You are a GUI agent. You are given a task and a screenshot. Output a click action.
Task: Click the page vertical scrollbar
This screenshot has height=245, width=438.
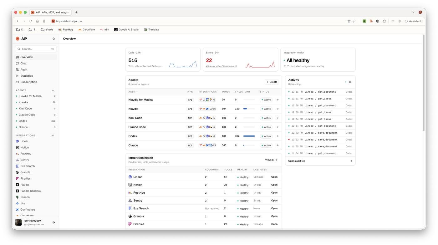pyautogui.click(x=424, y=83)
